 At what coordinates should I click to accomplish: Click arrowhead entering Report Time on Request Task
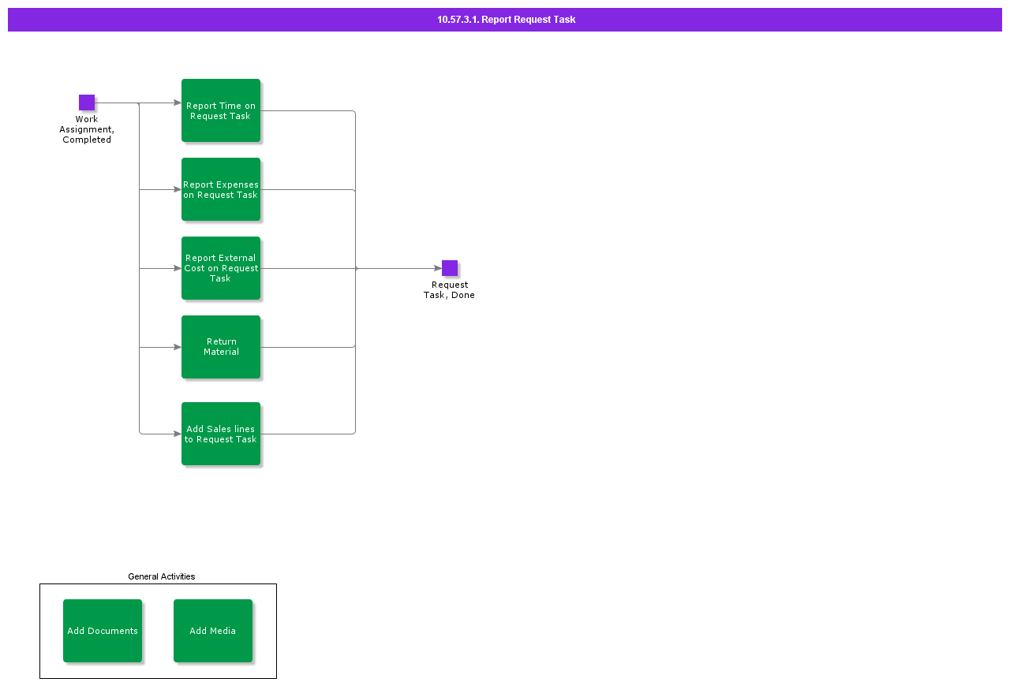tap(178, 103)
